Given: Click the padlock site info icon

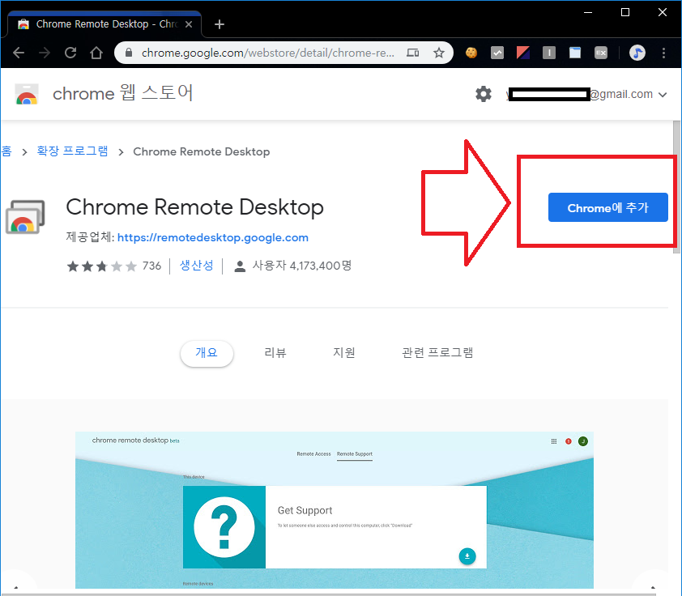Looking at the screenshot, I should (x=128, y=53).
